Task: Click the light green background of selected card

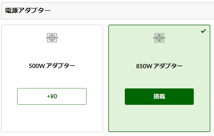Action: [x=159, y=79]
